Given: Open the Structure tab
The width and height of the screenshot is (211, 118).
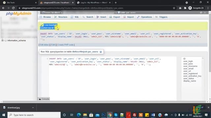Looking at the screenshot, I should (61, 17).
